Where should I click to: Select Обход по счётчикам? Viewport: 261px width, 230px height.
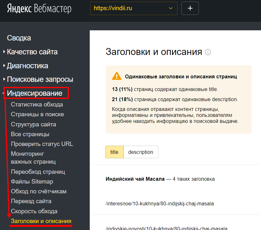tap(39, 191)
